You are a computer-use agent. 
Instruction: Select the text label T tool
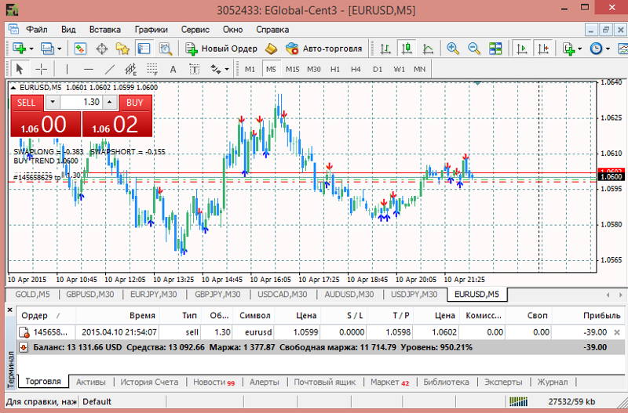(194, 69)
